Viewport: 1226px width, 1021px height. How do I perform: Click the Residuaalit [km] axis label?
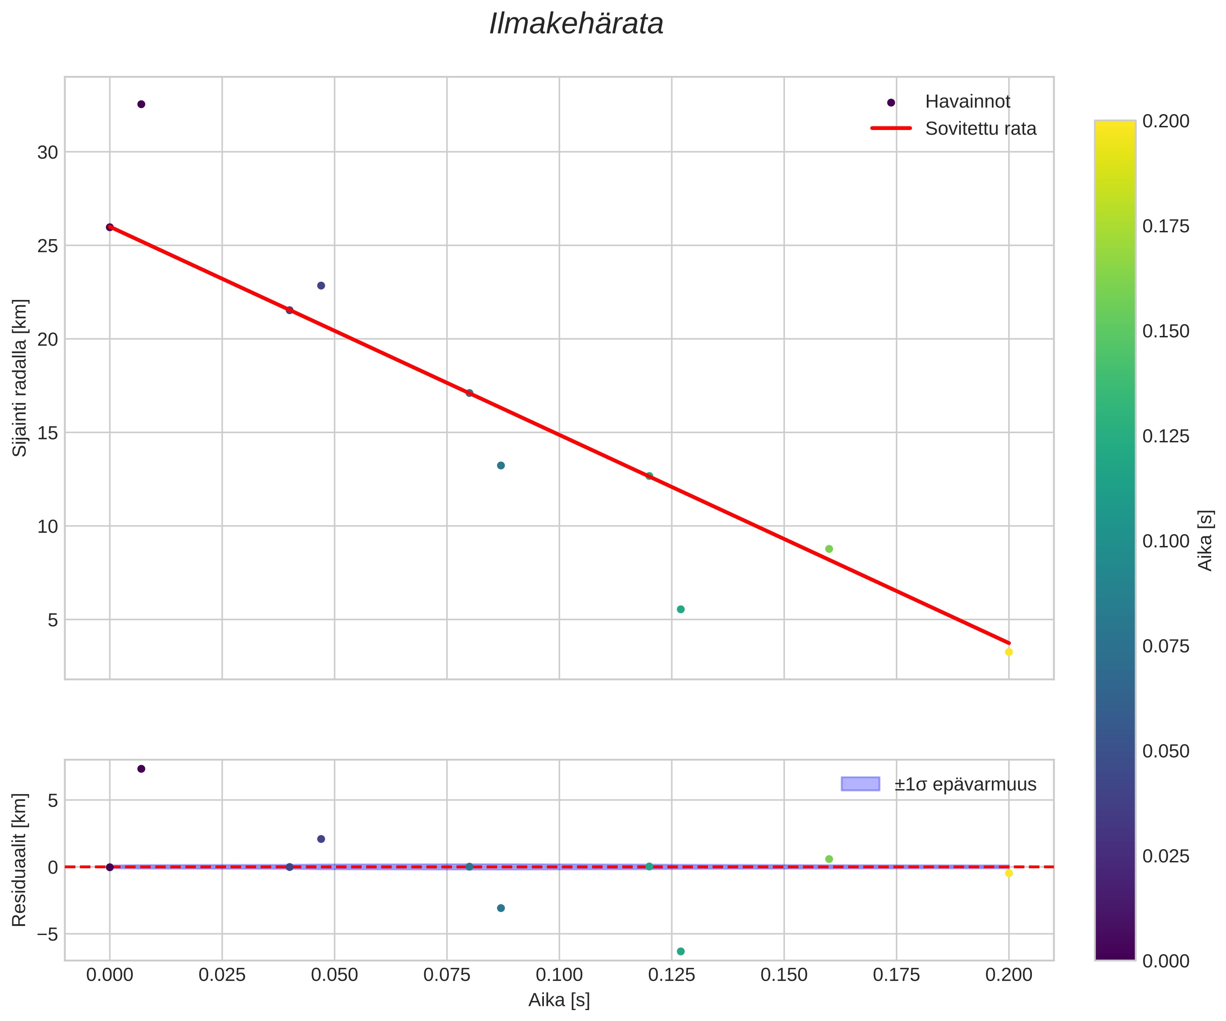(x=19, y=860)
